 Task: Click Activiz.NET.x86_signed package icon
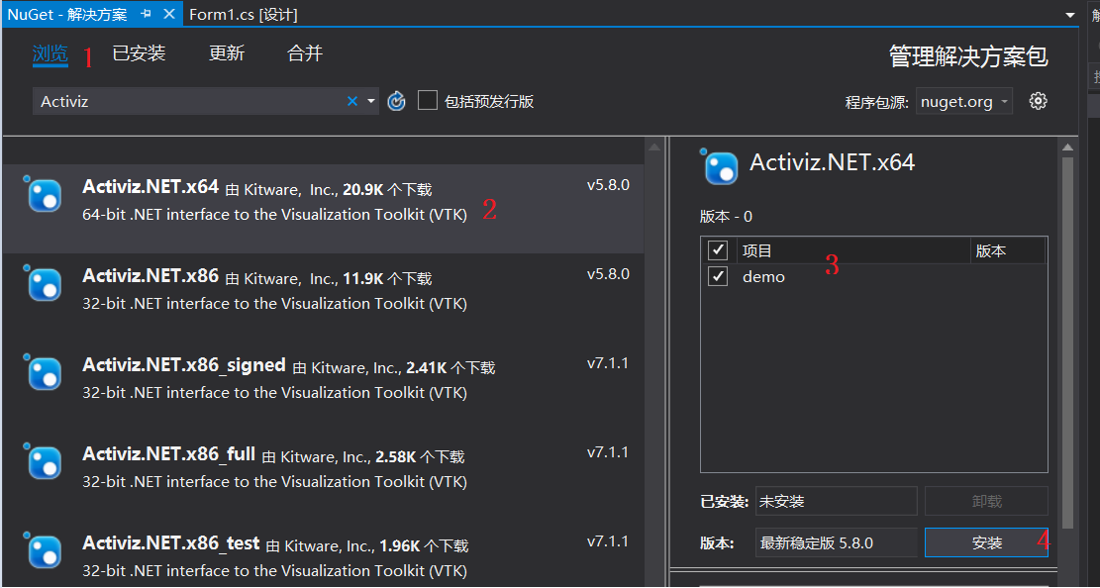point(45,372)
